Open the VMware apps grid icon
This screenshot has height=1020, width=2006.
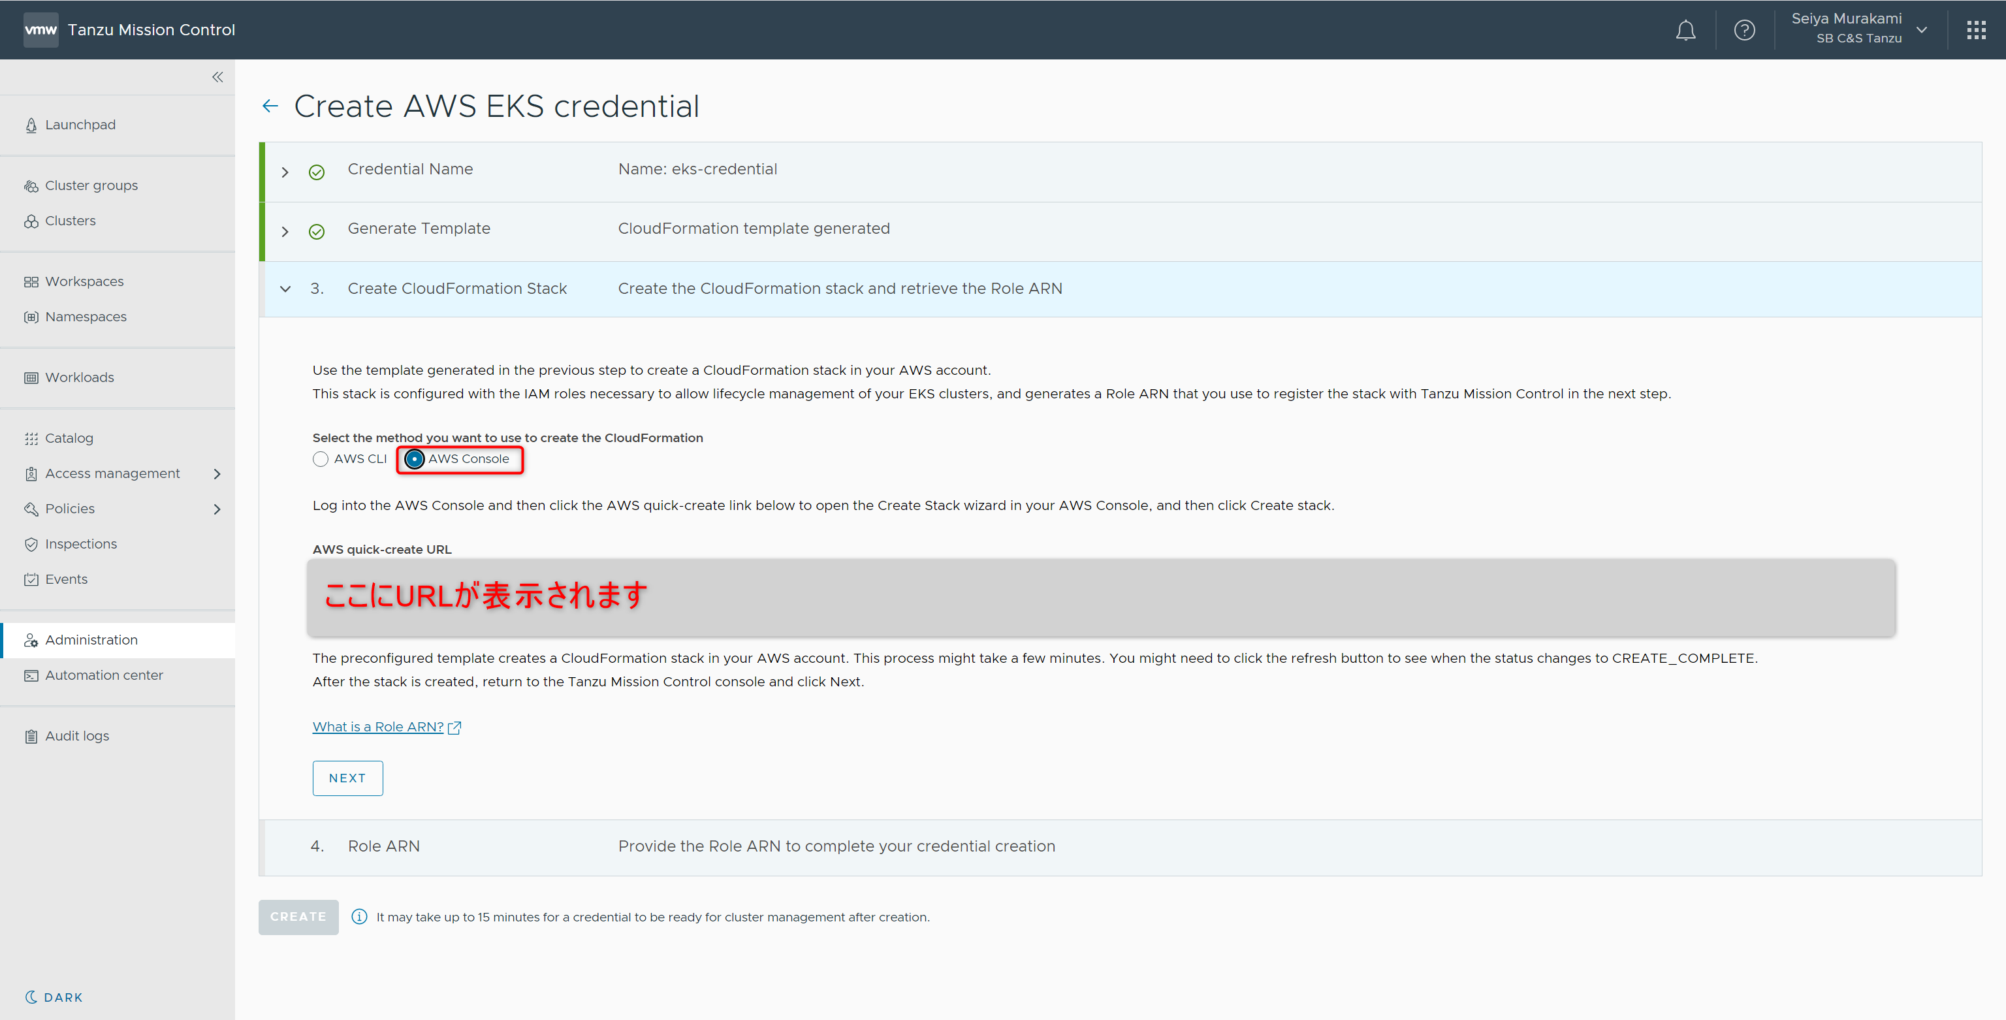pos(1975,31)
